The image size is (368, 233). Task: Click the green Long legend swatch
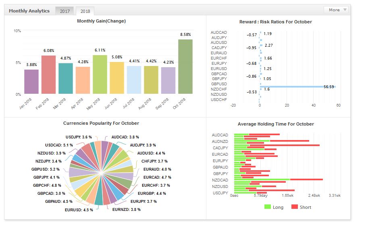point(268,207)
